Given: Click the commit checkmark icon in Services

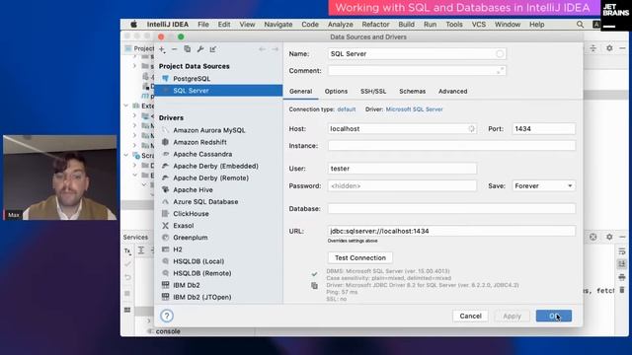Looking at the screenshot, I should pyautogui.click(x=127, y=264).
